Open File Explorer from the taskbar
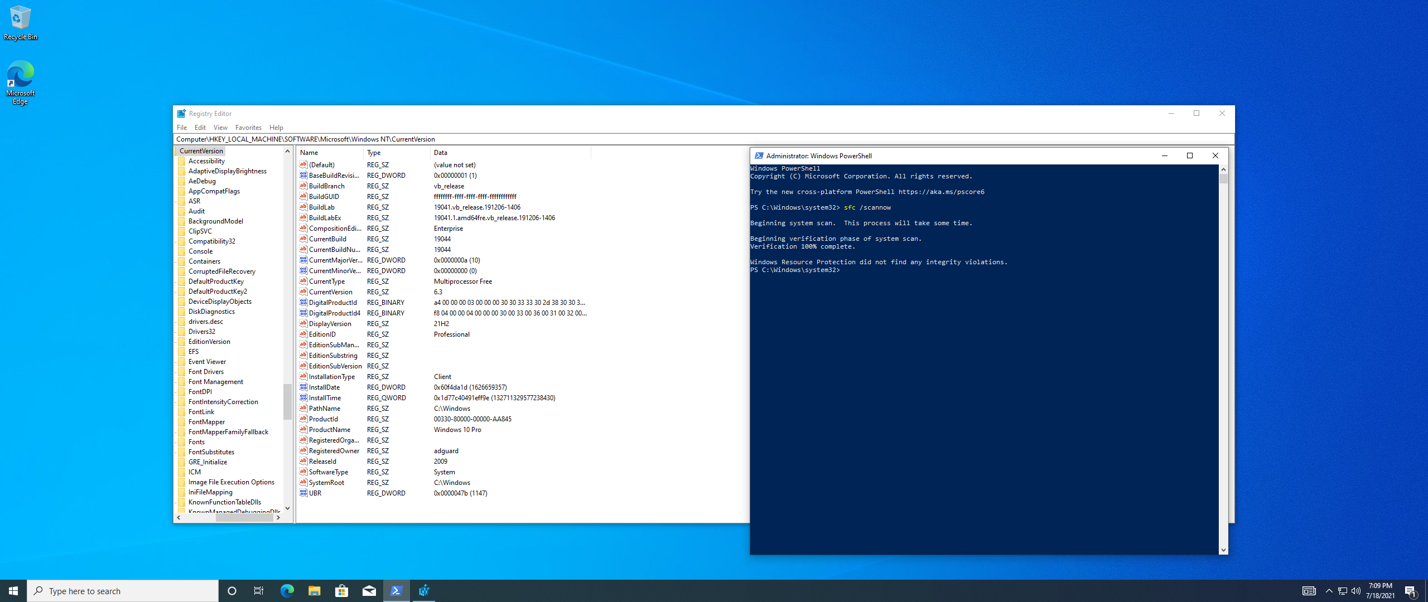The width and height of the screenshot is (1428, 602). [x=314, y=591]
